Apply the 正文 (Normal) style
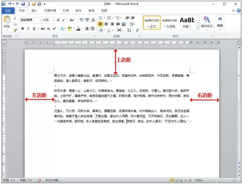The image size is (243, 184). pos(152,22)
